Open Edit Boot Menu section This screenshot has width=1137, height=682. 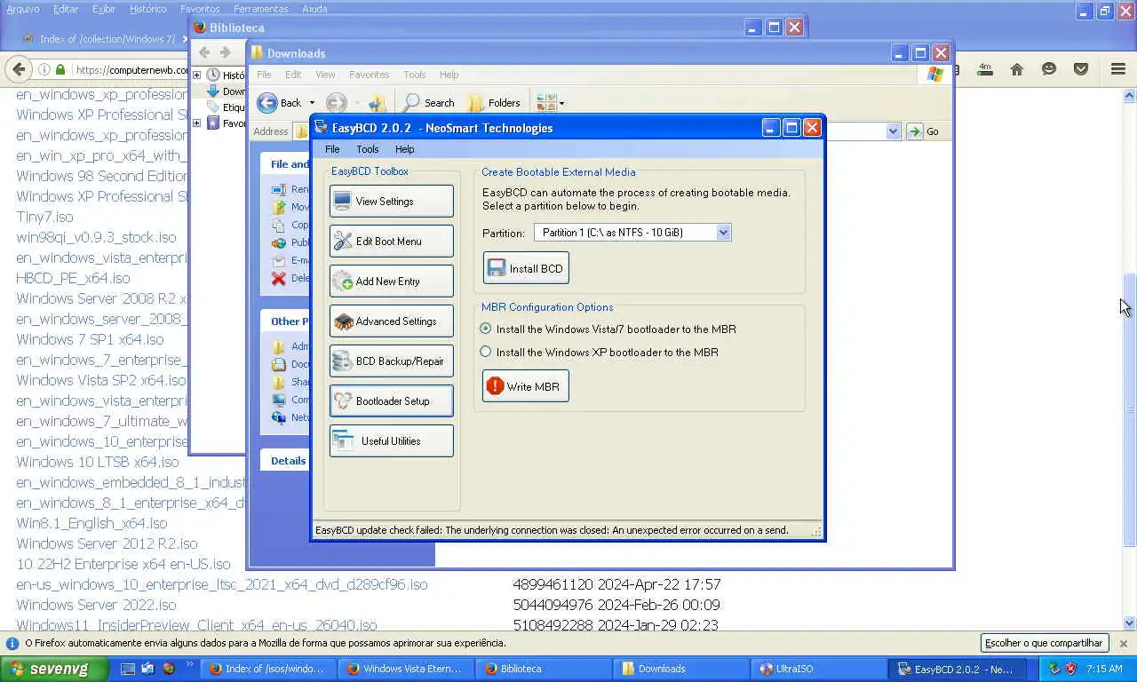click(x=391, y=241)
